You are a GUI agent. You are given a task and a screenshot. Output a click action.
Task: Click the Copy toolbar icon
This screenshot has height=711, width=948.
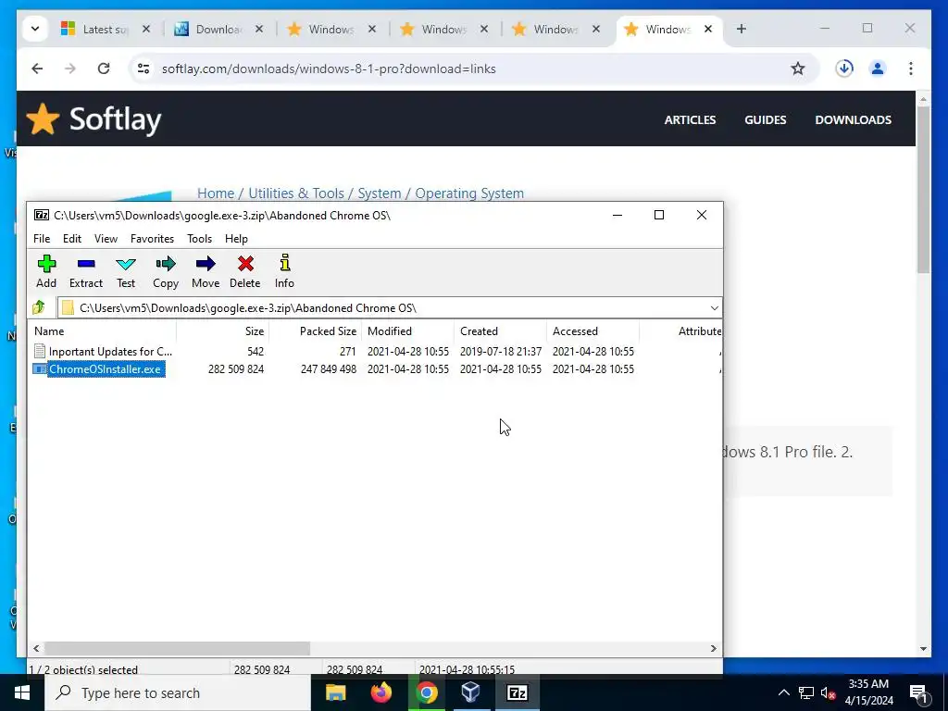click(166, 271)
